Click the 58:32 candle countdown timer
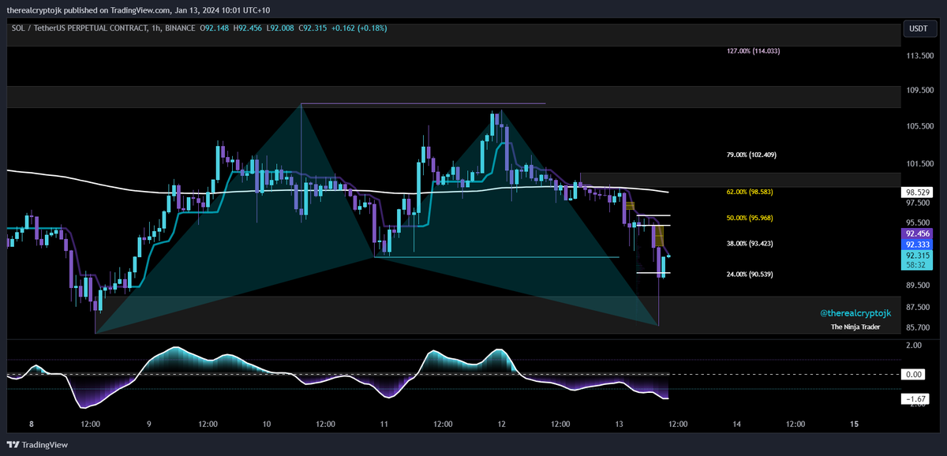This screenshot has width=947, height=456. [918, 266]
